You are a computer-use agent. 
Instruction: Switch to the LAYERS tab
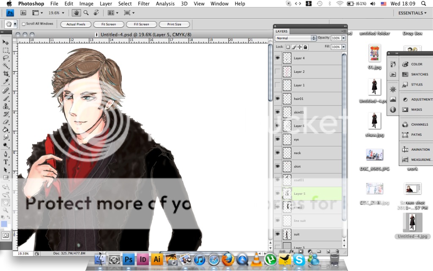[281, 31]
